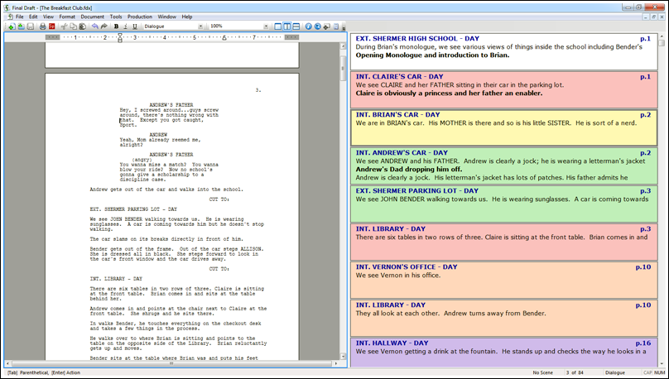Click the blue info circle toolbar icon
Viewport: 669px width, 379px height.
click(x=309, y=26)
